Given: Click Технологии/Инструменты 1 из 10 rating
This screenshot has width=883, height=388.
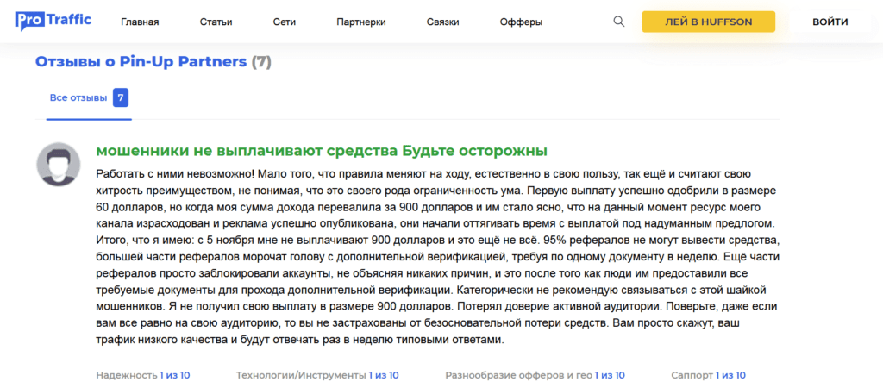Looking at the screenshot, I should pos(317,375).
